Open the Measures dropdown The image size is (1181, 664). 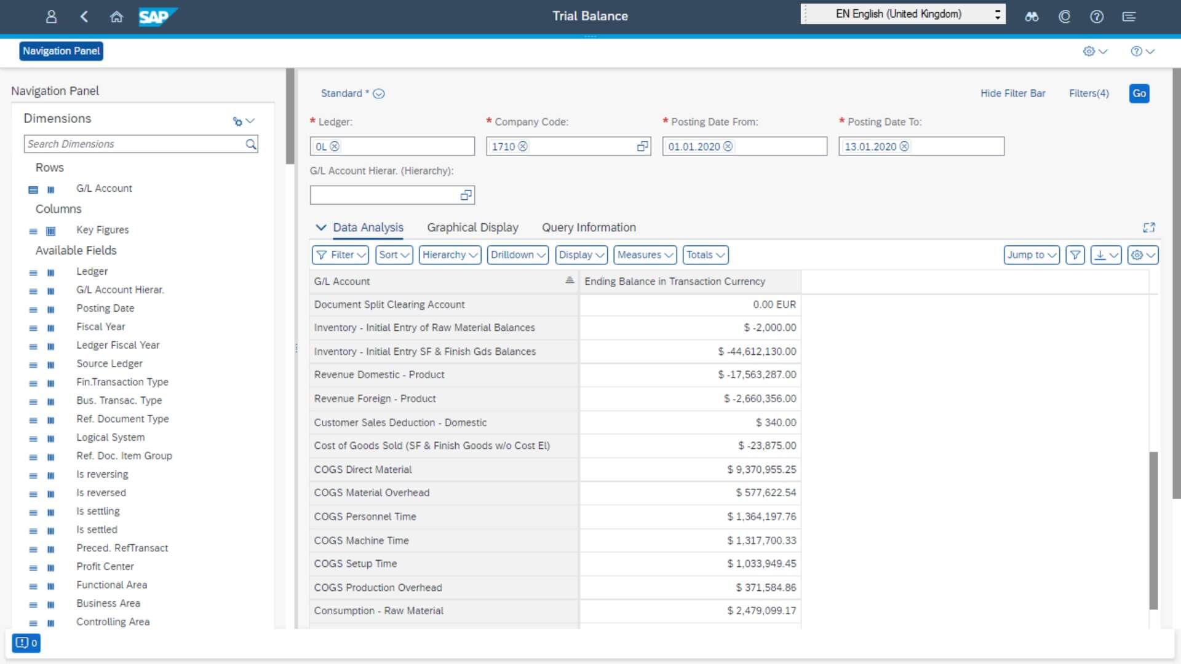point(644,255)
